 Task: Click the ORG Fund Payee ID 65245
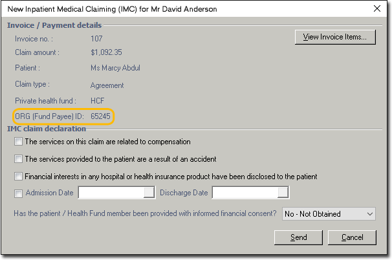[101, 116]
